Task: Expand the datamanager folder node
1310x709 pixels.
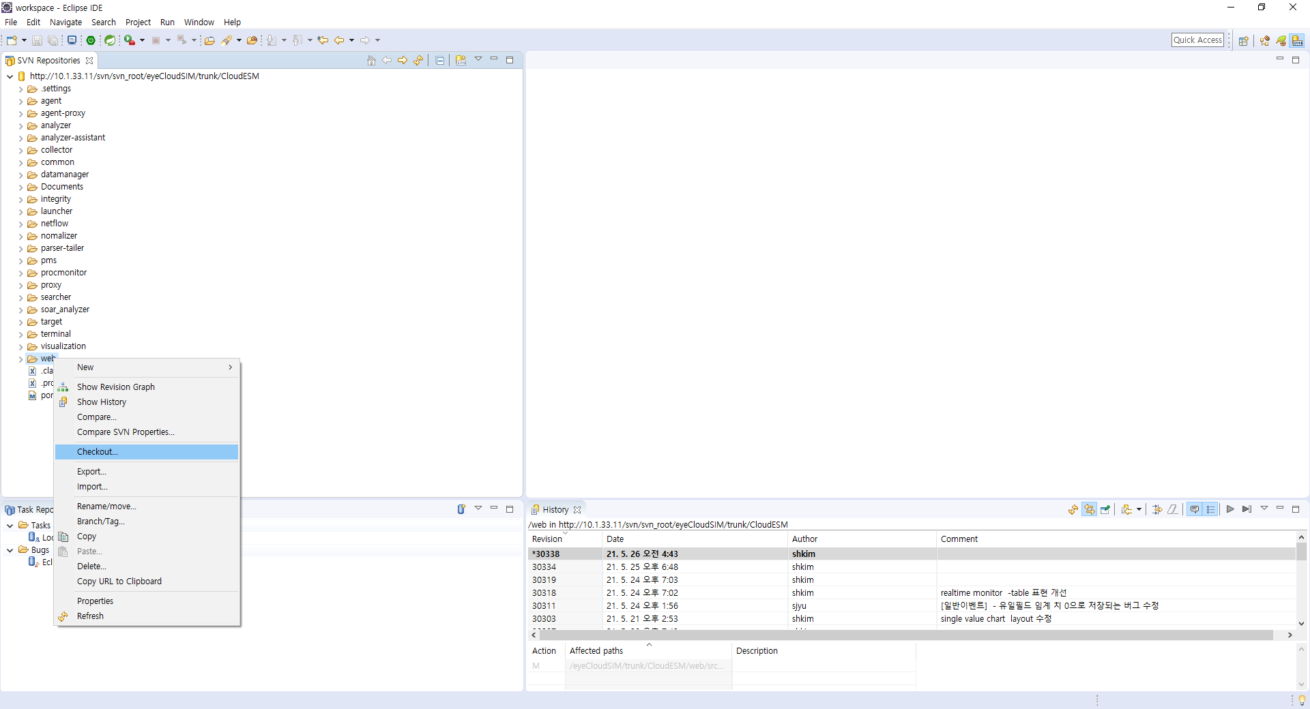Action: click(x=21, y=175)
